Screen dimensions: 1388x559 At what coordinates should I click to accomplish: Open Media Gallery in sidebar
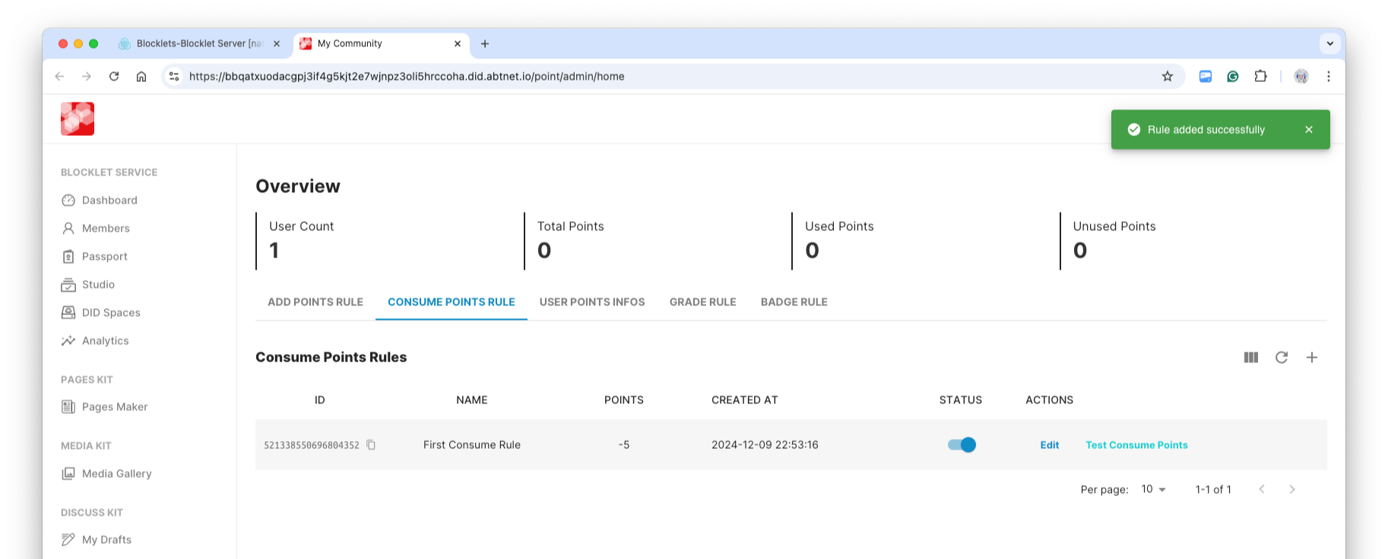point(116,474)
